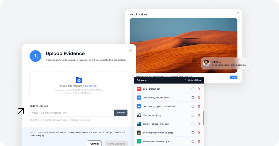Close the Upload Evidence dialog
This screenshot has width=279, height=146.
pos(130,51)
